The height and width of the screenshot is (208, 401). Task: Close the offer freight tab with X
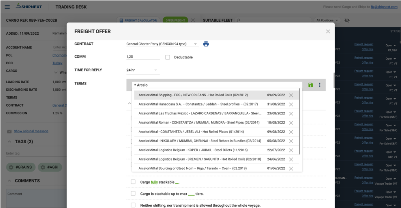pyautogui.click(x=193, y=20)
